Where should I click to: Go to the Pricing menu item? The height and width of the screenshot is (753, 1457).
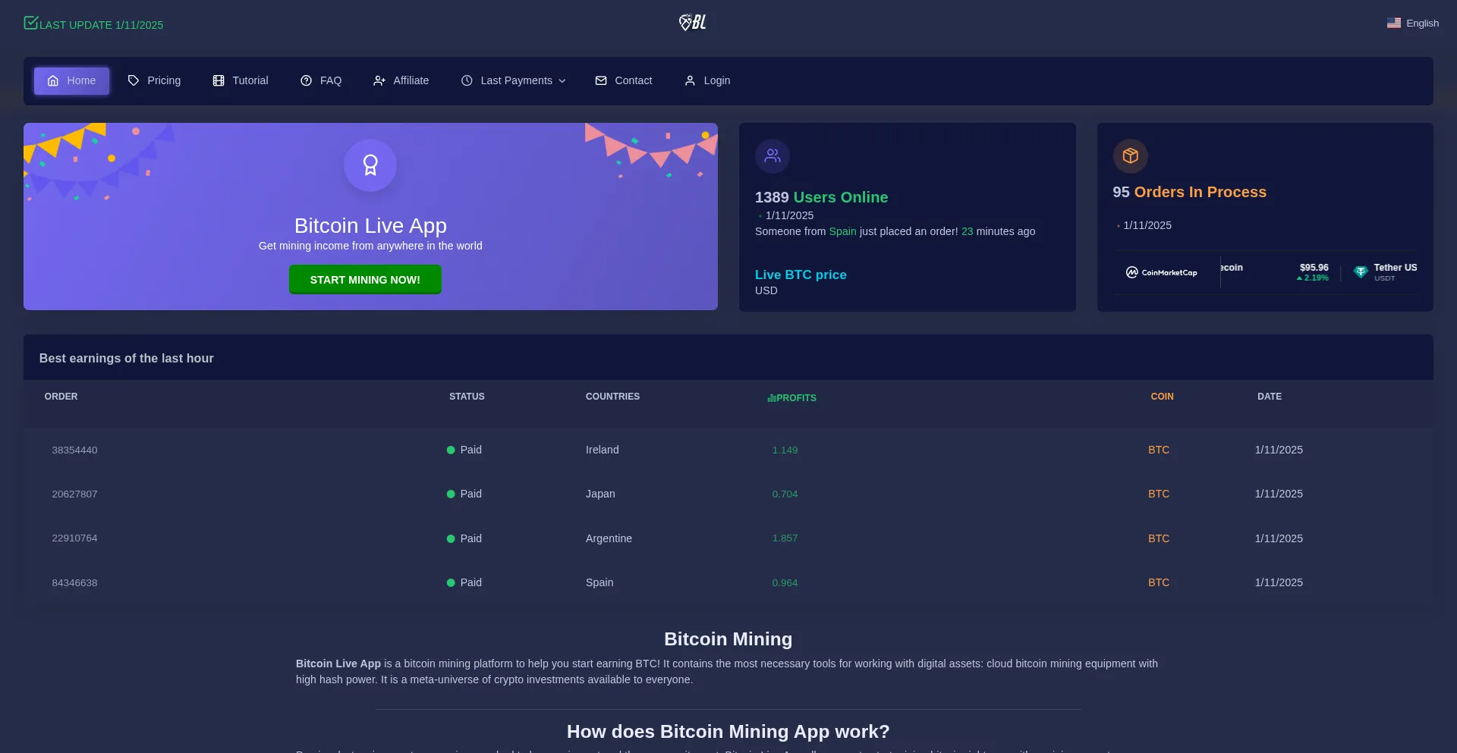tap(154, 80)
